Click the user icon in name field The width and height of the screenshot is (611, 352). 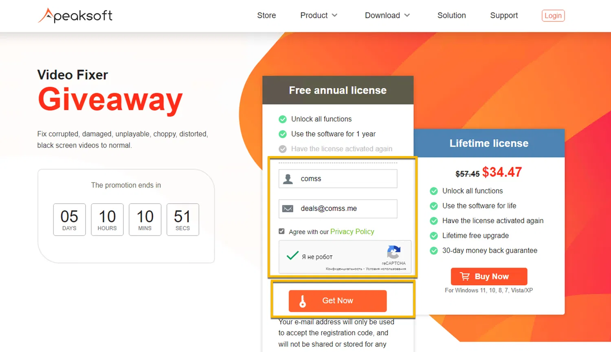pos(288,179)
